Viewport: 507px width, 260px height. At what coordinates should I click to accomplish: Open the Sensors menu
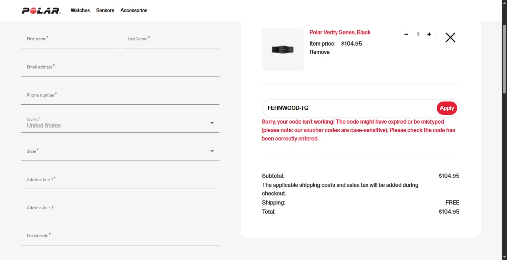(x=105, y=10)
